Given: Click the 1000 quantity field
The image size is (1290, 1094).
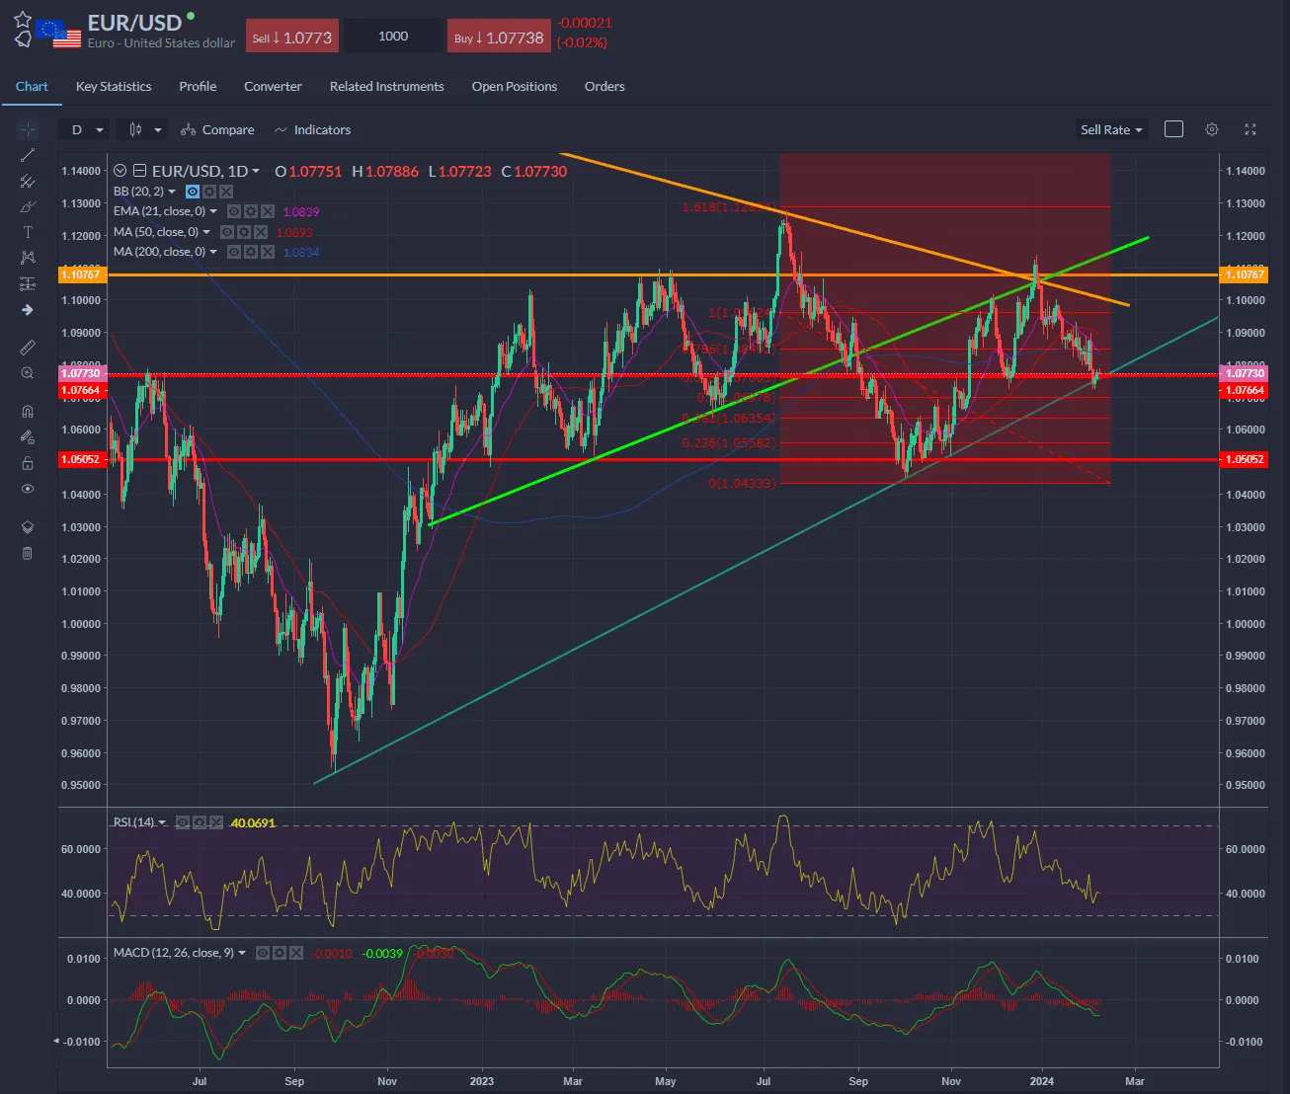Looking at the screenshot, I should tap(392, 35).
